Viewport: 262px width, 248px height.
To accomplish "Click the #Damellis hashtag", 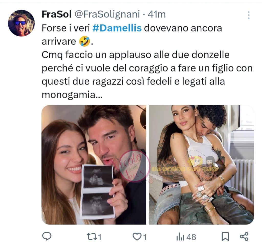I will point(117,28).
